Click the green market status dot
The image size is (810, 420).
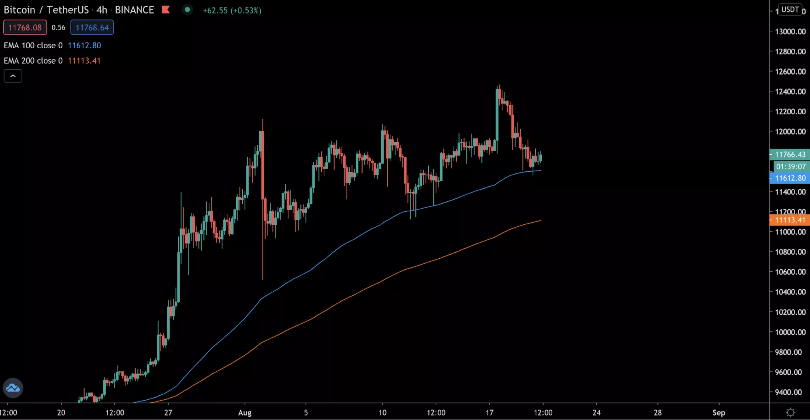coord(187,10)
